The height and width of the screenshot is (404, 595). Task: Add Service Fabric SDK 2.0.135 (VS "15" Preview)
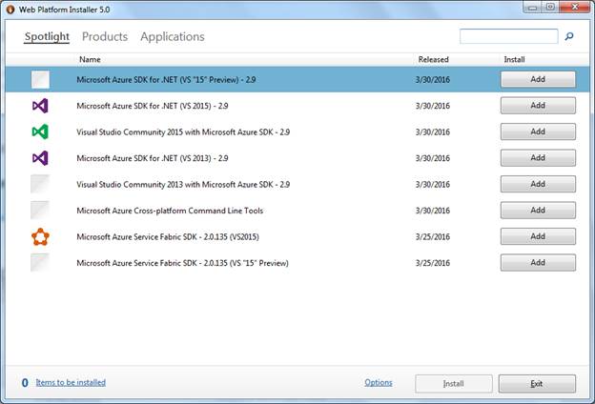538,263
